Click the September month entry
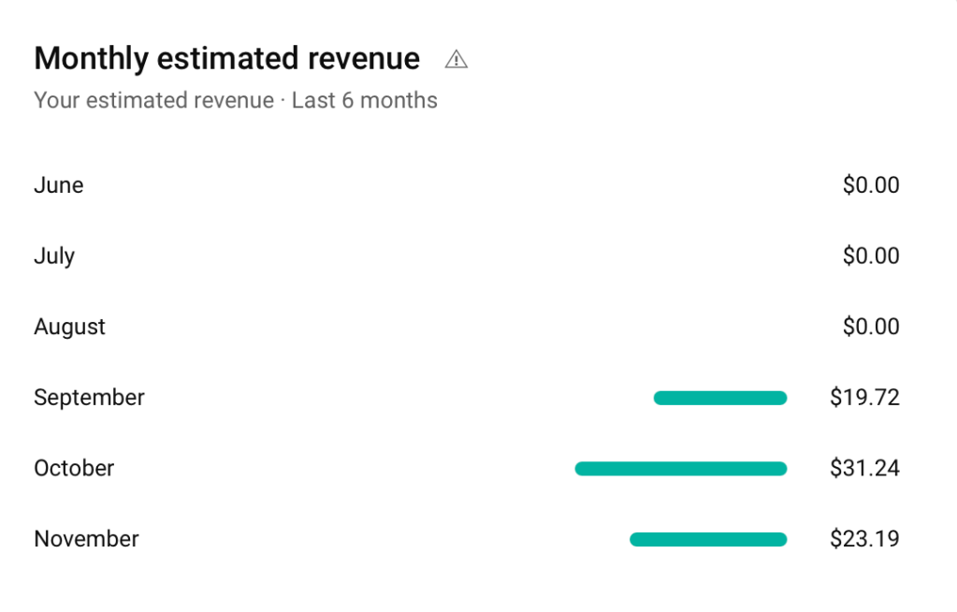This screenshot has height=612, width=957. coord(89,397)
